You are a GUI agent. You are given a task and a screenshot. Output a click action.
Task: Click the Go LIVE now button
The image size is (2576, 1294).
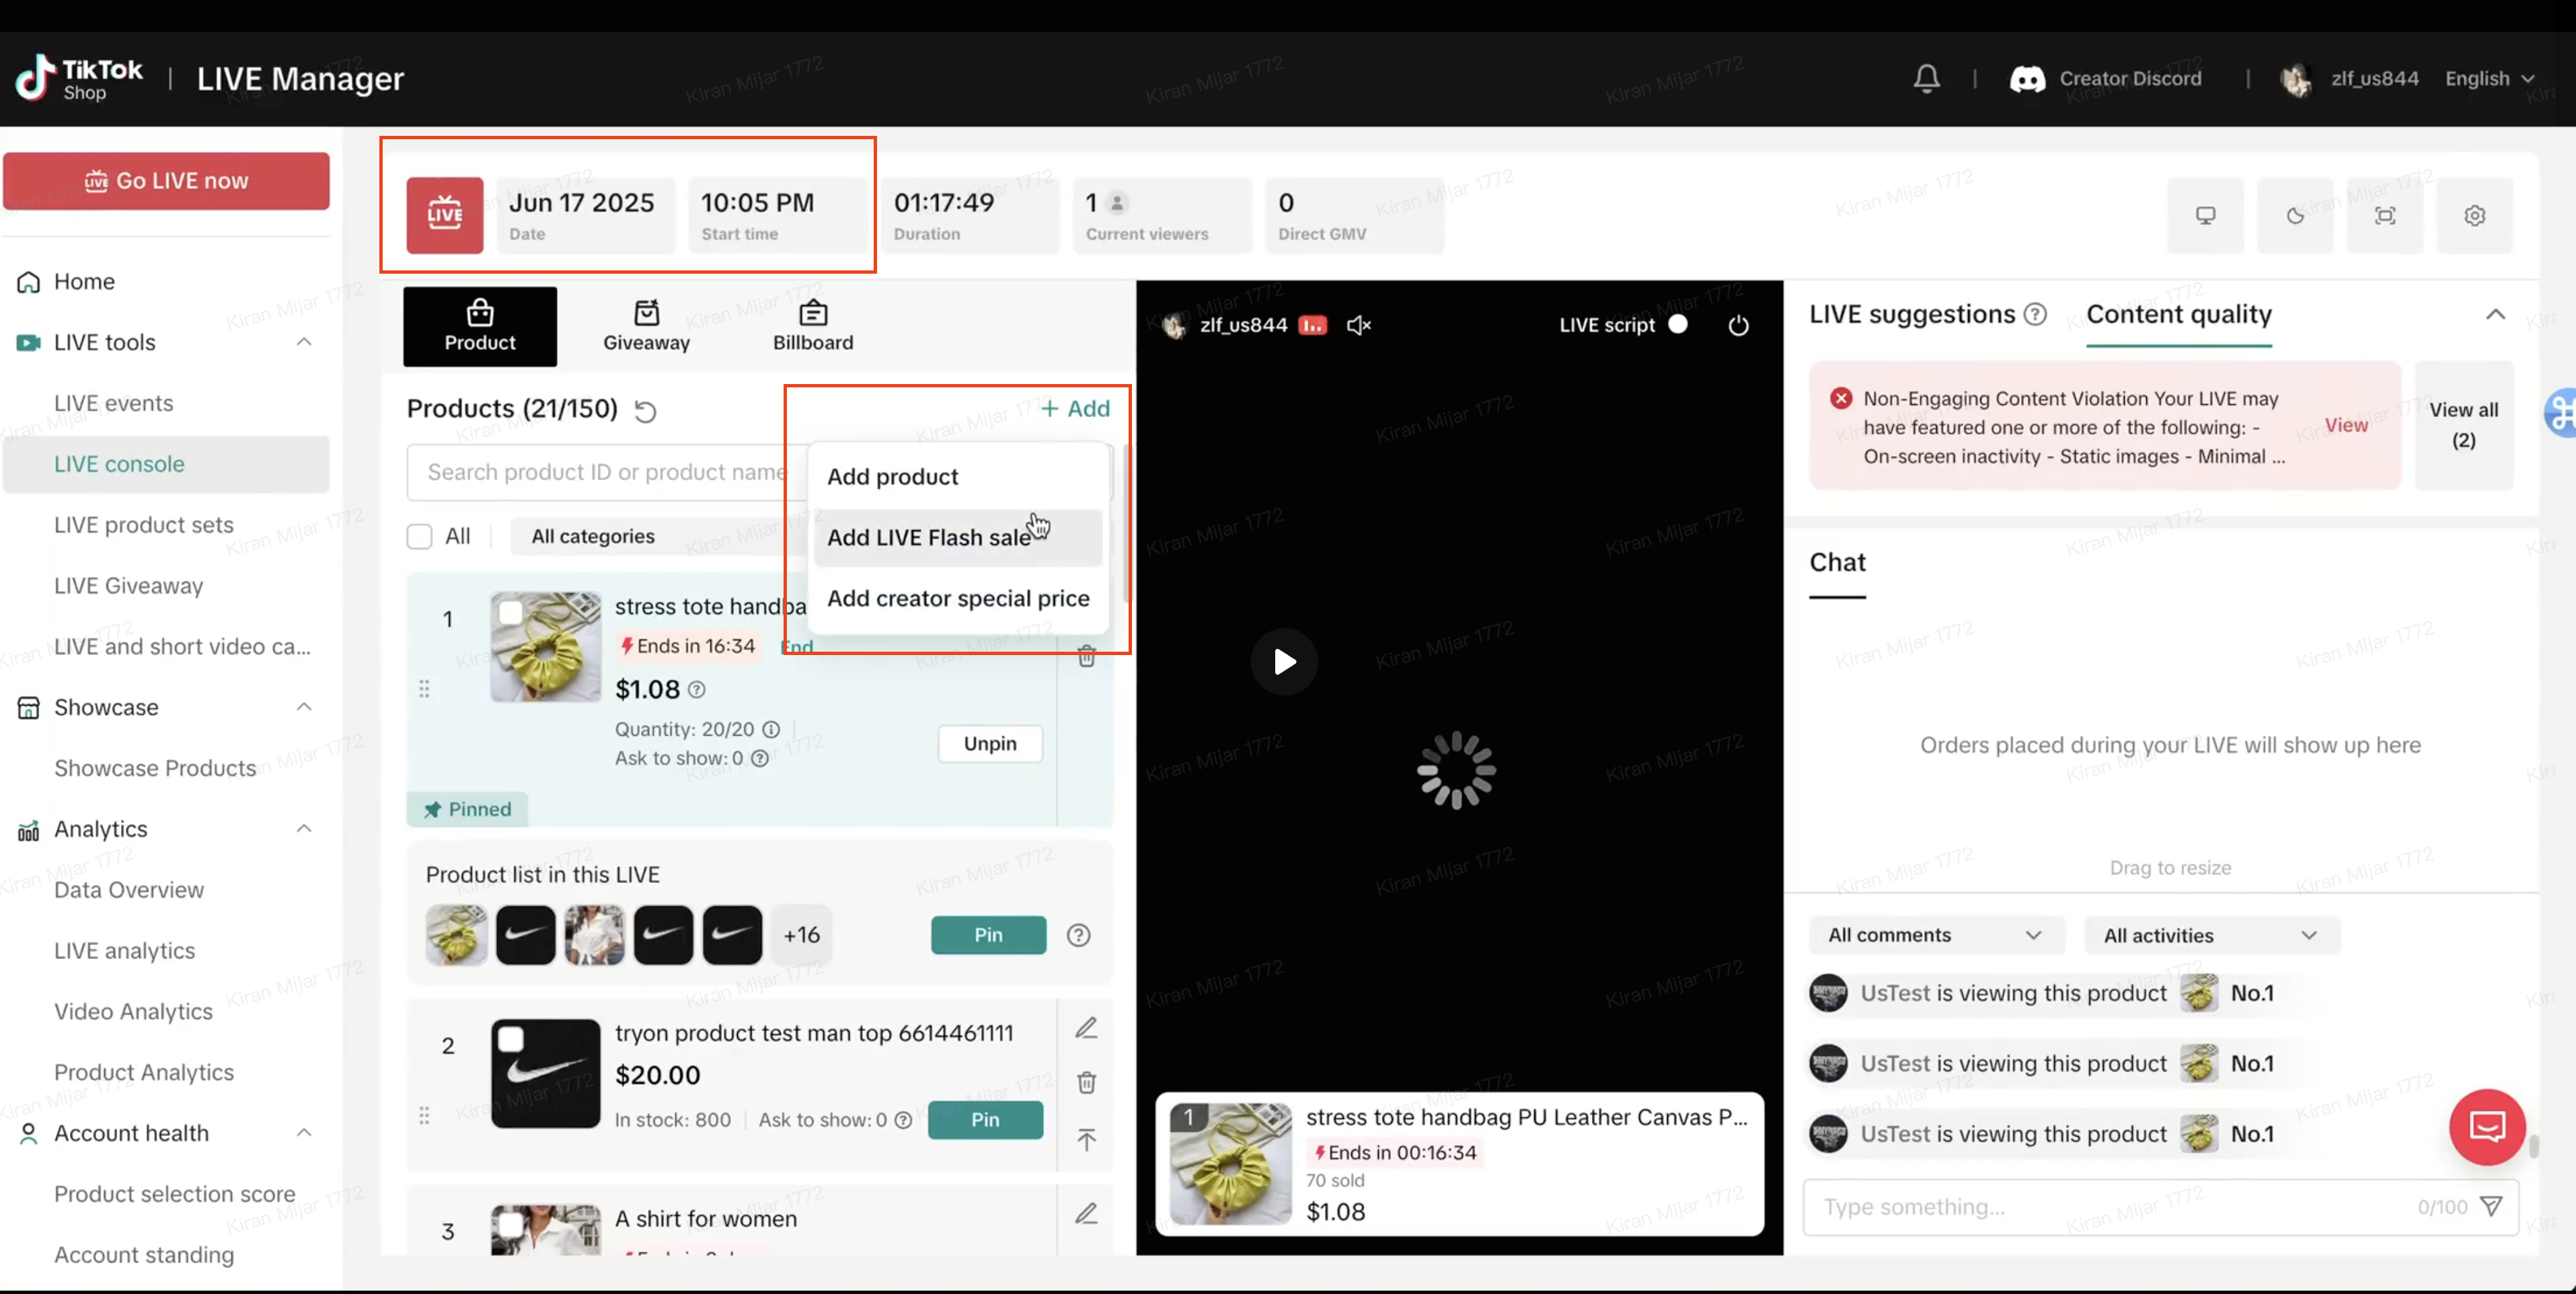pyautogui.click(x=166, y=181)
